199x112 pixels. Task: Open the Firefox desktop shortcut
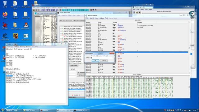tap(5, 15)
